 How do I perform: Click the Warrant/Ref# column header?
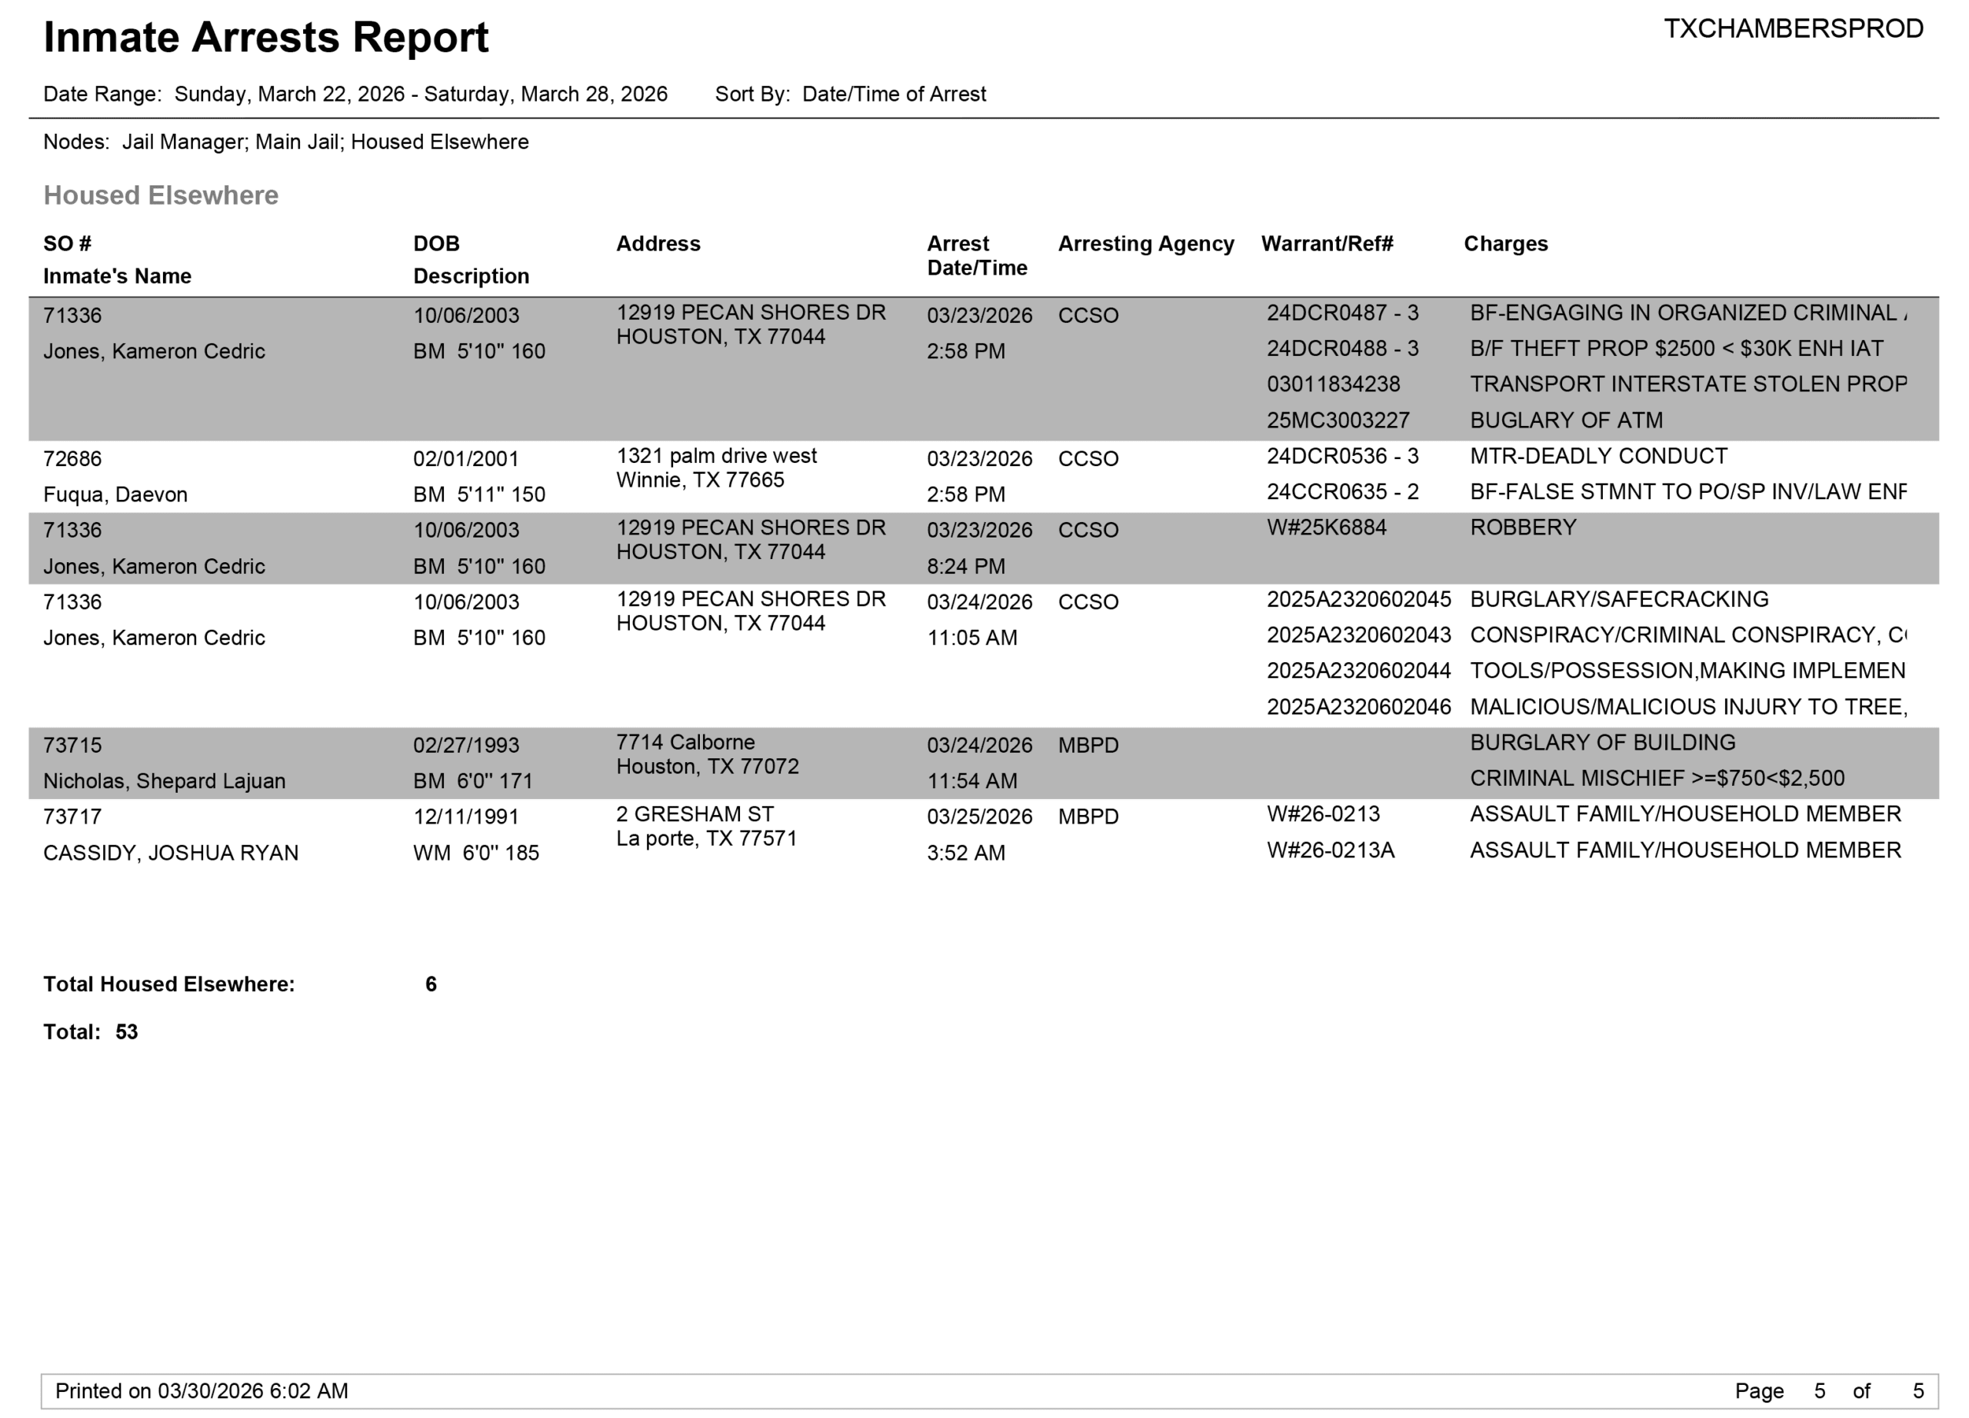(x=1327, y=244)
